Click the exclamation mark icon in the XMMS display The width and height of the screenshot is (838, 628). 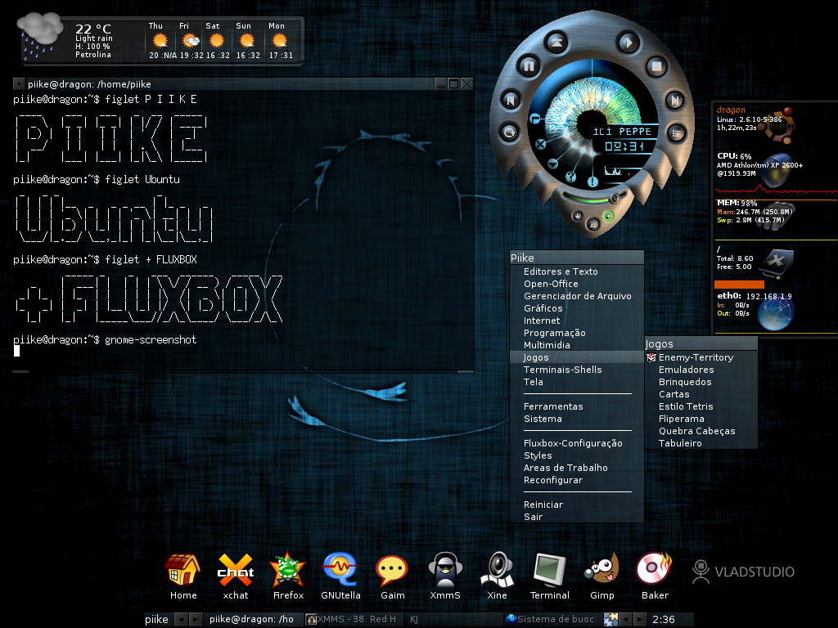(592, 182)
